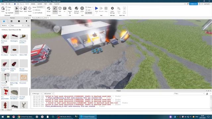Toggle the Toolbox panel button
212x119 pixels.
pos(55,10)
